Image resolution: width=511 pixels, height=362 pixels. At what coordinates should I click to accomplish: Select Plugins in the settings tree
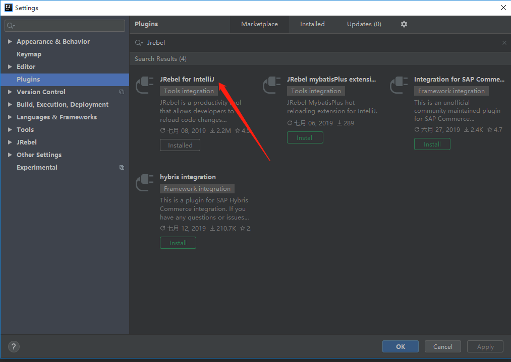[x=65, y=80]
